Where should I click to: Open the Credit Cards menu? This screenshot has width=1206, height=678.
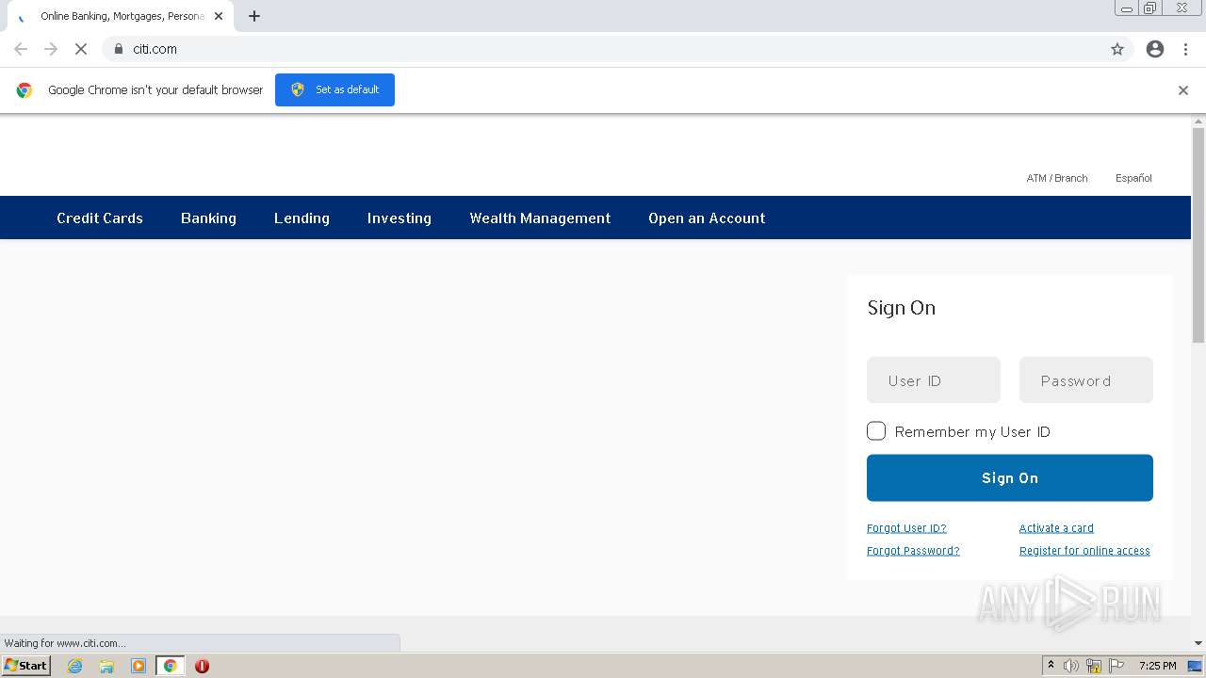pos(100,218)
